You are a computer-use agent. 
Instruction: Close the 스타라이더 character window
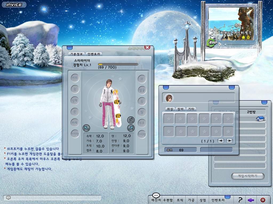(147, 47)
